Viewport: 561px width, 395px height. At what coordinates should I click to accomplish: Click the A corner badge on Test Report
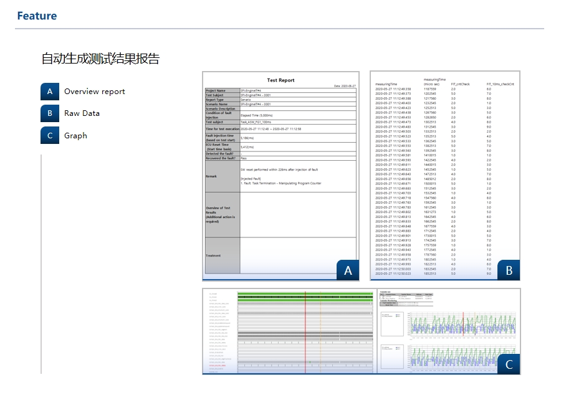348,270
